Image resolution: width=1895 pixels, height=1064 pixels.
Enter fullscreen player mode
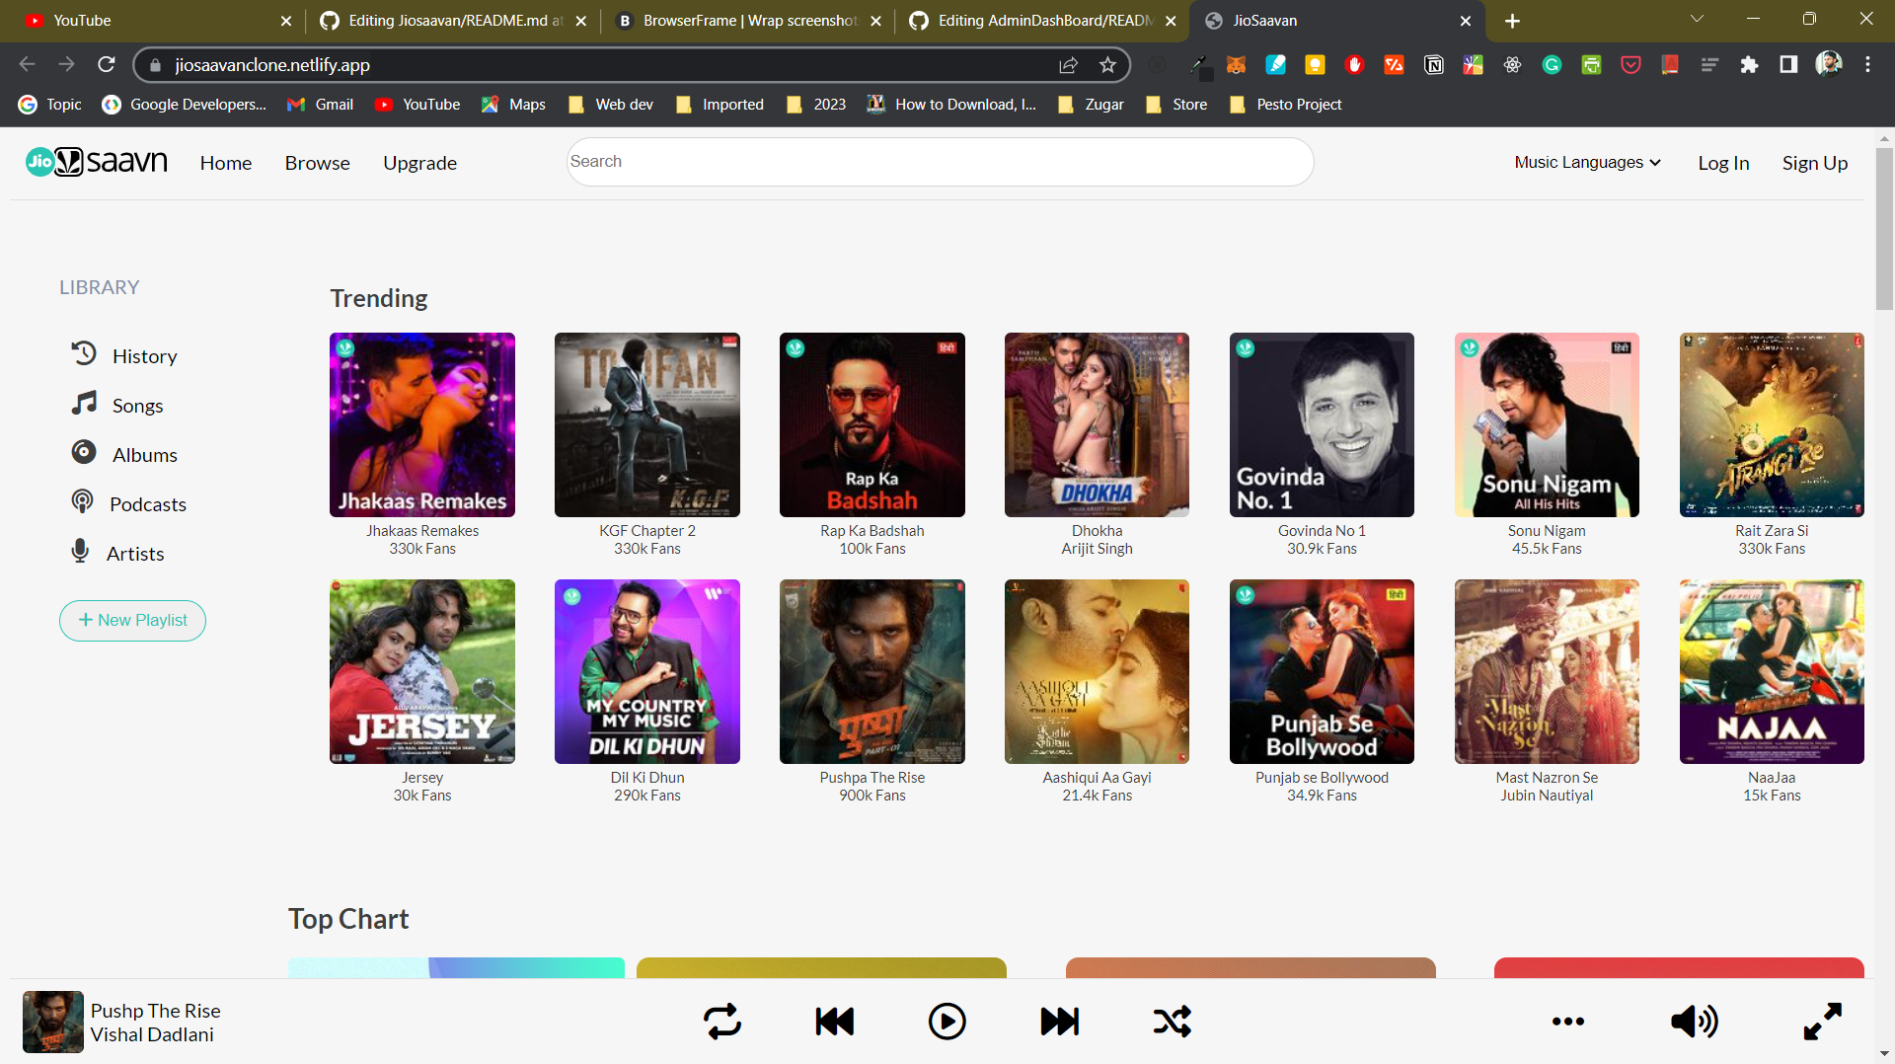coord(1821,1022)
